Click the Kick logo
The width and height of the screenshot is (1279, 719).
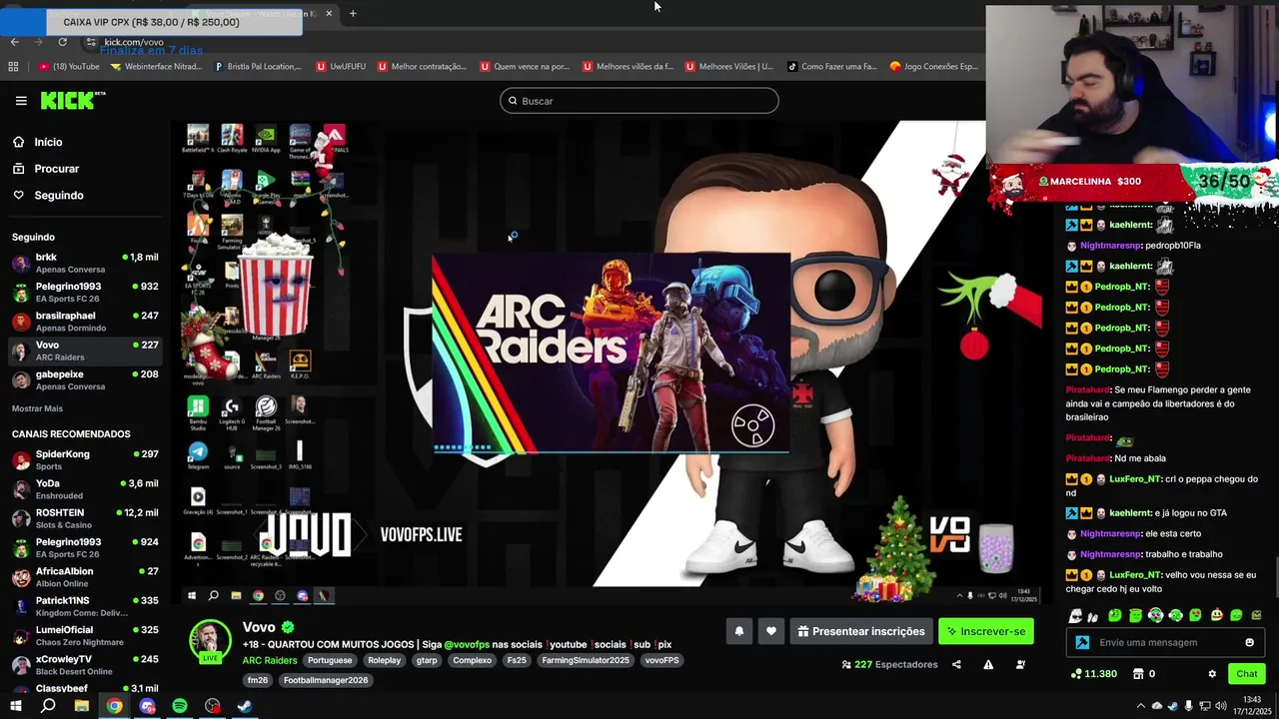point(72,100)
